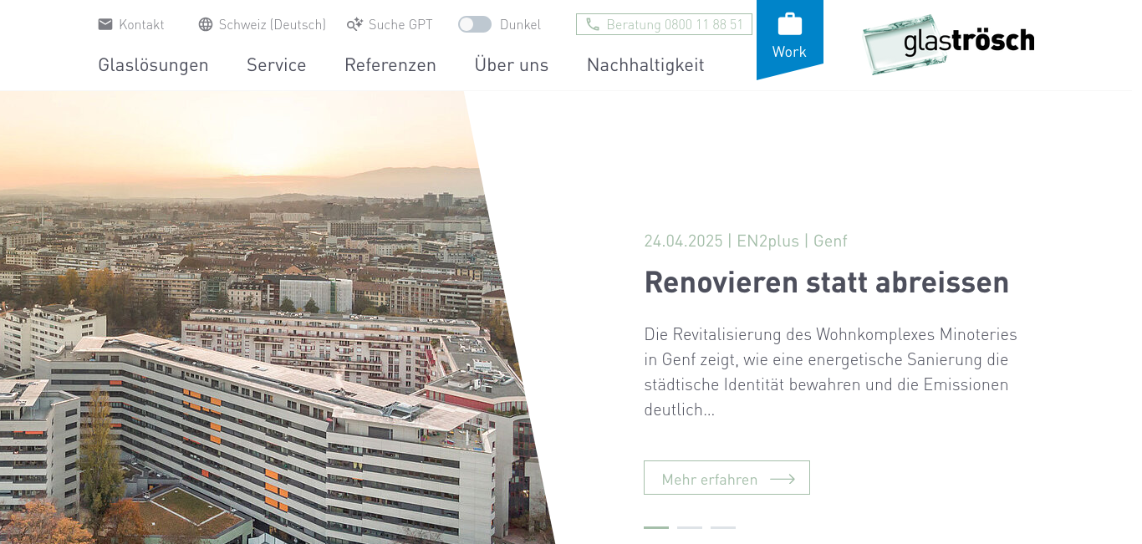Click the Beratung 0800 11 88 51 button
The image size is (1142, 544).
coord(664,24)
